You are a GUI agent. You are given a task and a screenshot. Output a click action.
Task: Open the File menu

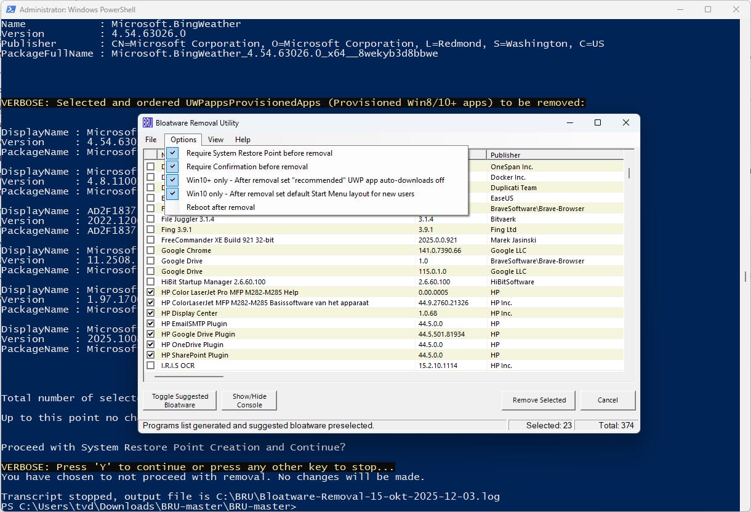tap(151, 140)
